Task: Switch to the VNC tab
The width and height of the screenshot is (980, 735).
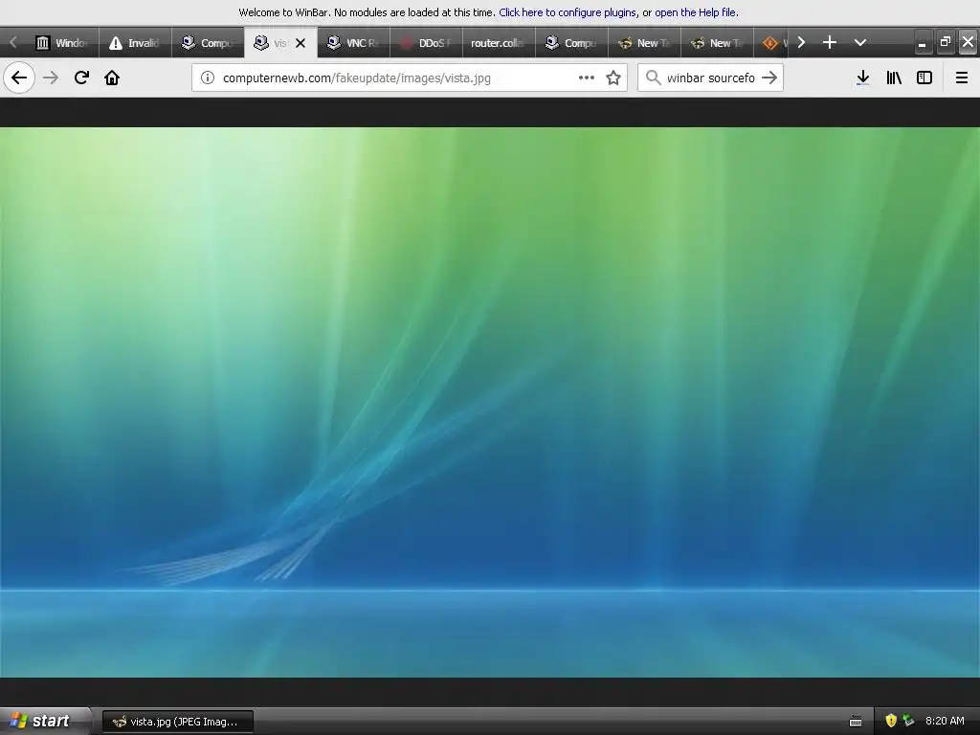Action: (x=353, y=42)
